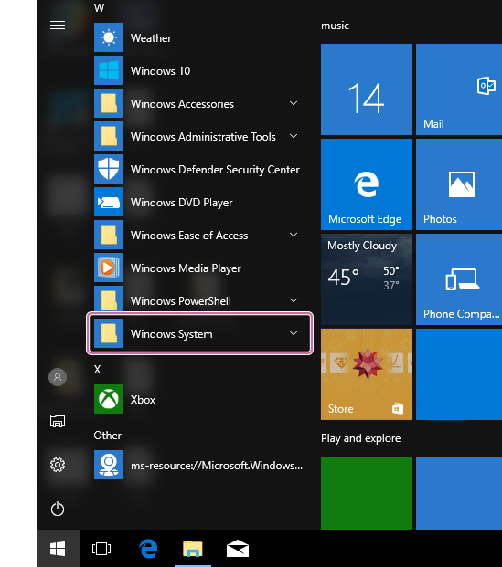The width and height of the screenshot is (502, 567).
Task: Open the Store tile
Action: coord(367,374)
